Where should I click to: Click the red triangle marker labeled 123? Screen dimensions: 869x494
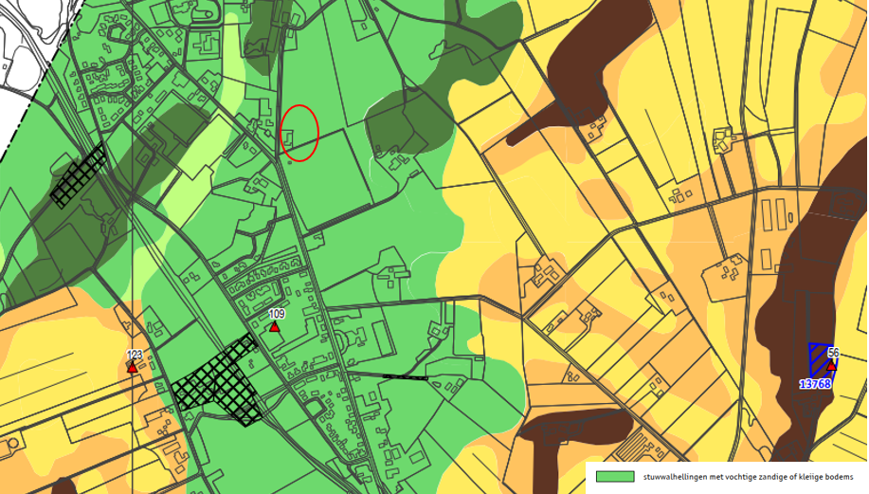click(x=132, y=368)
